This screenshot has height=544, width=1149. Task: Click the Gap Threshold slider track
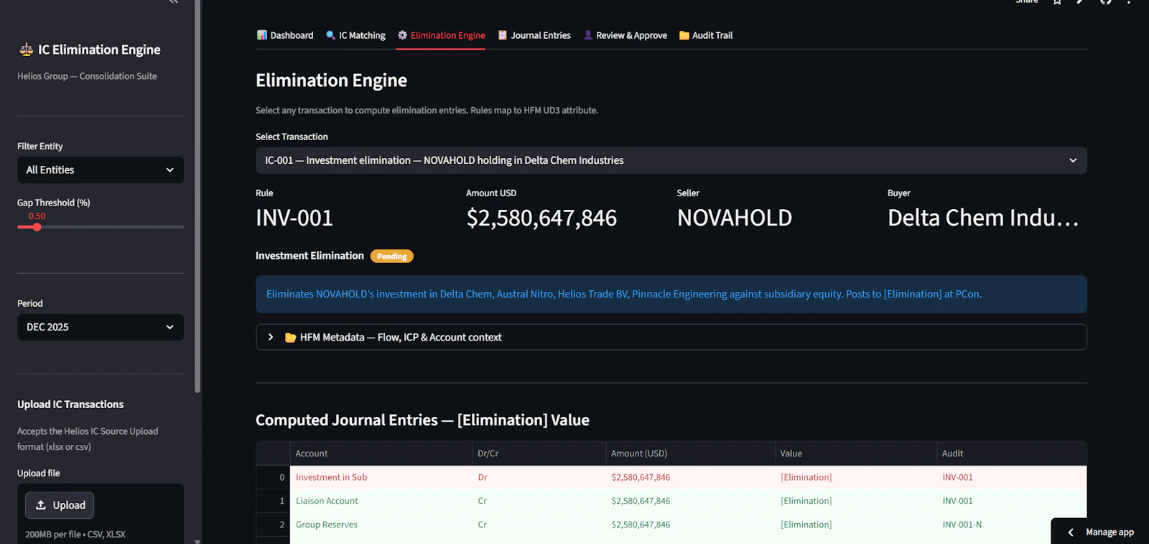(x=101, y=227)
